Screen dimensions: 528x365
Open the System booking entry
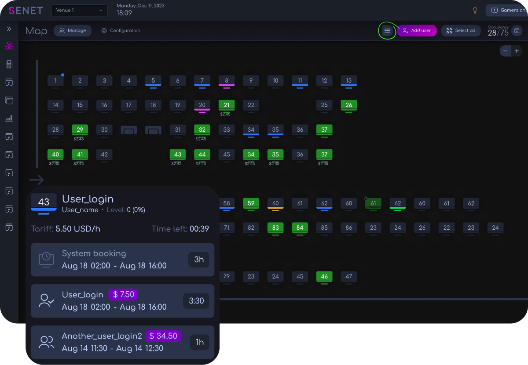122,260
